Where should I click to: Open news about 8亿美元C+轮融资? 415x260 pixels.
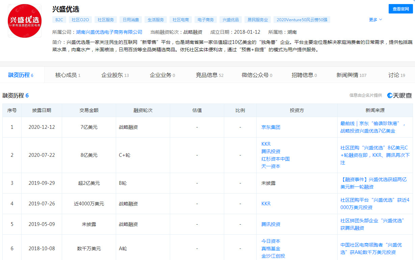click(x=375, y=155)
